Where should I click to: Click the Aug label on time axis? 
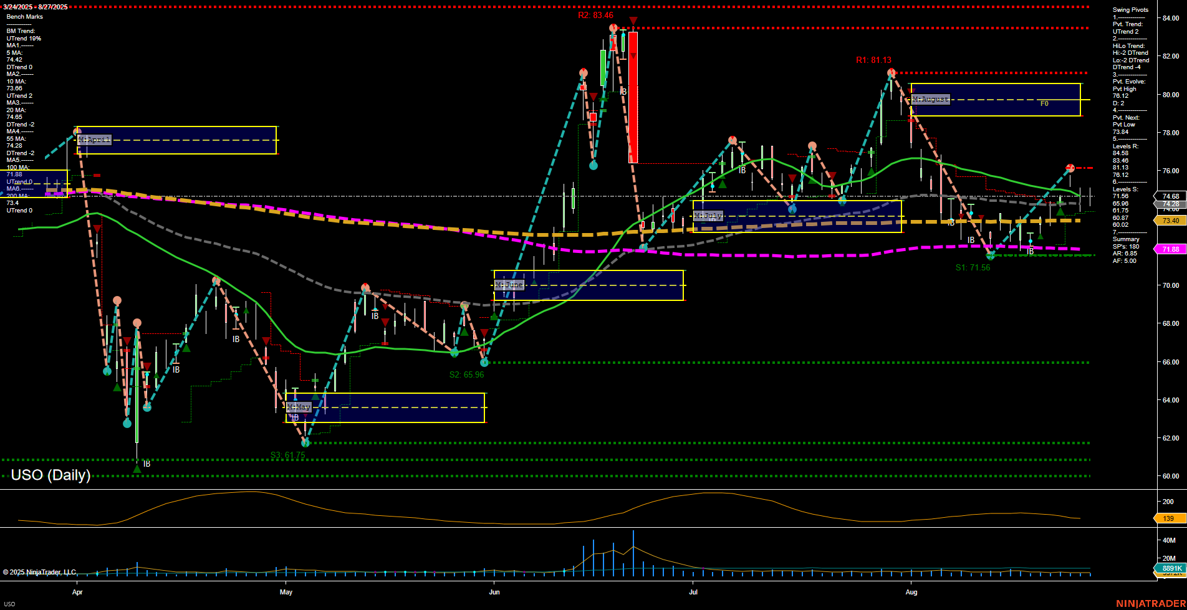(911, 593)
